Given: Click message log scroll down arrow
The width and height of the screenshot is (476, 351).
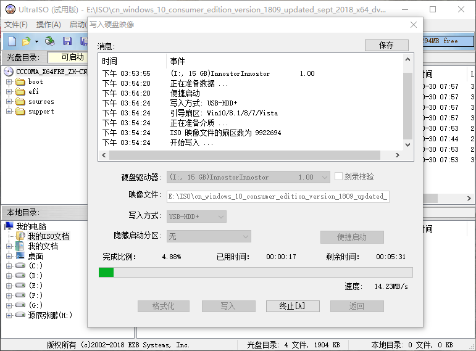Looking at the screenshot, I should pos(407,145).
